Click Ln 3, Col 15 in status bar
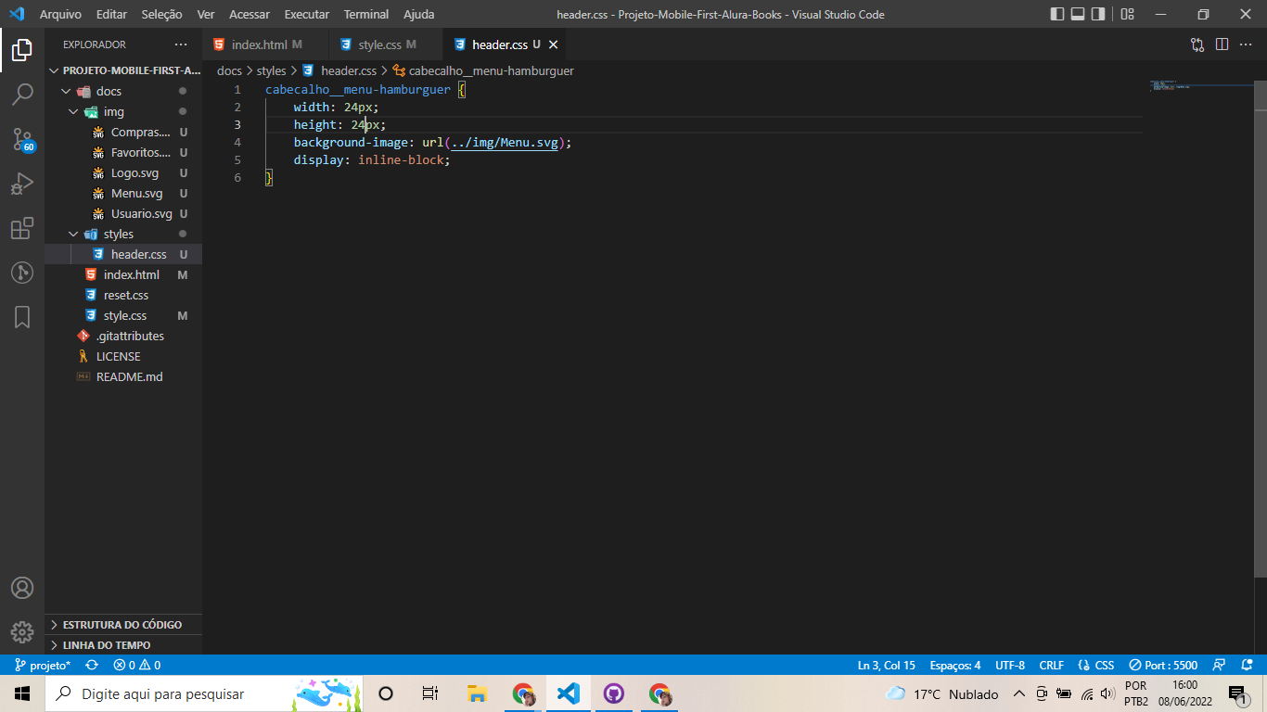 click(x=886, y=665)
